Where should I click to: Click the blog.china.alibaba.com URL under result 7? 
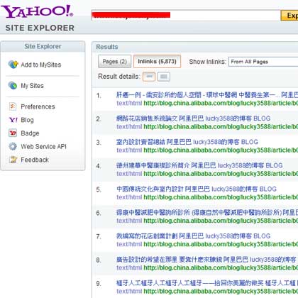pos(221,244)
